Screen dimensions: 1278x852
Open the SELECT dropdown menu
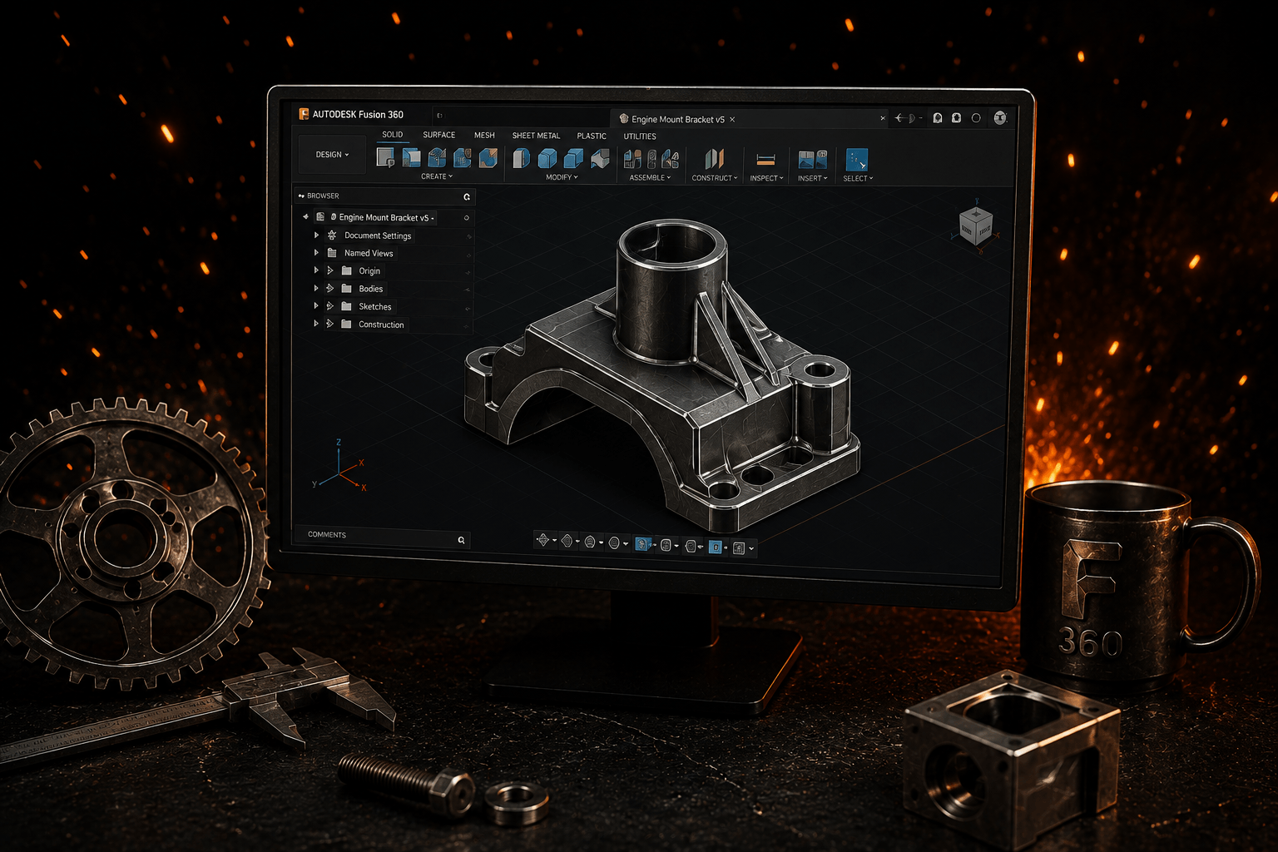coord(858,178)
